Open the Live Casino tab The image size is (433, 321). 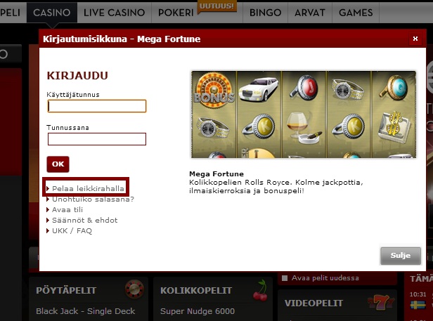pos(115,13)
